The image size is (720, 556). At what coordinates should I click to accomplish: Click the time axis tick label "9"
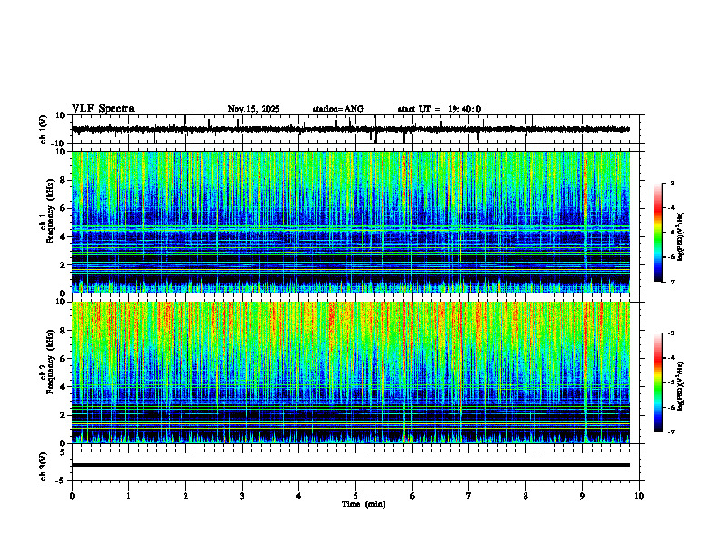pos(582,496)
